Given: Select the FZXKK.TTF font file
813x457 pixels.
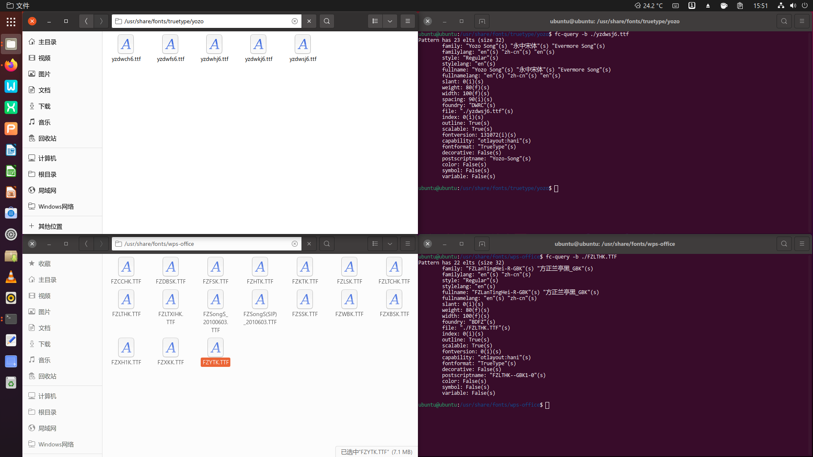Looking at the screenshot, I should pyautogui.click(x=171, y=352).
